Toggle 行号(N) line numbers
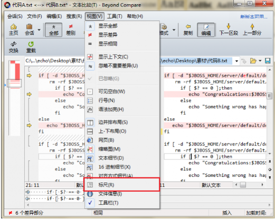 [122, 100]
